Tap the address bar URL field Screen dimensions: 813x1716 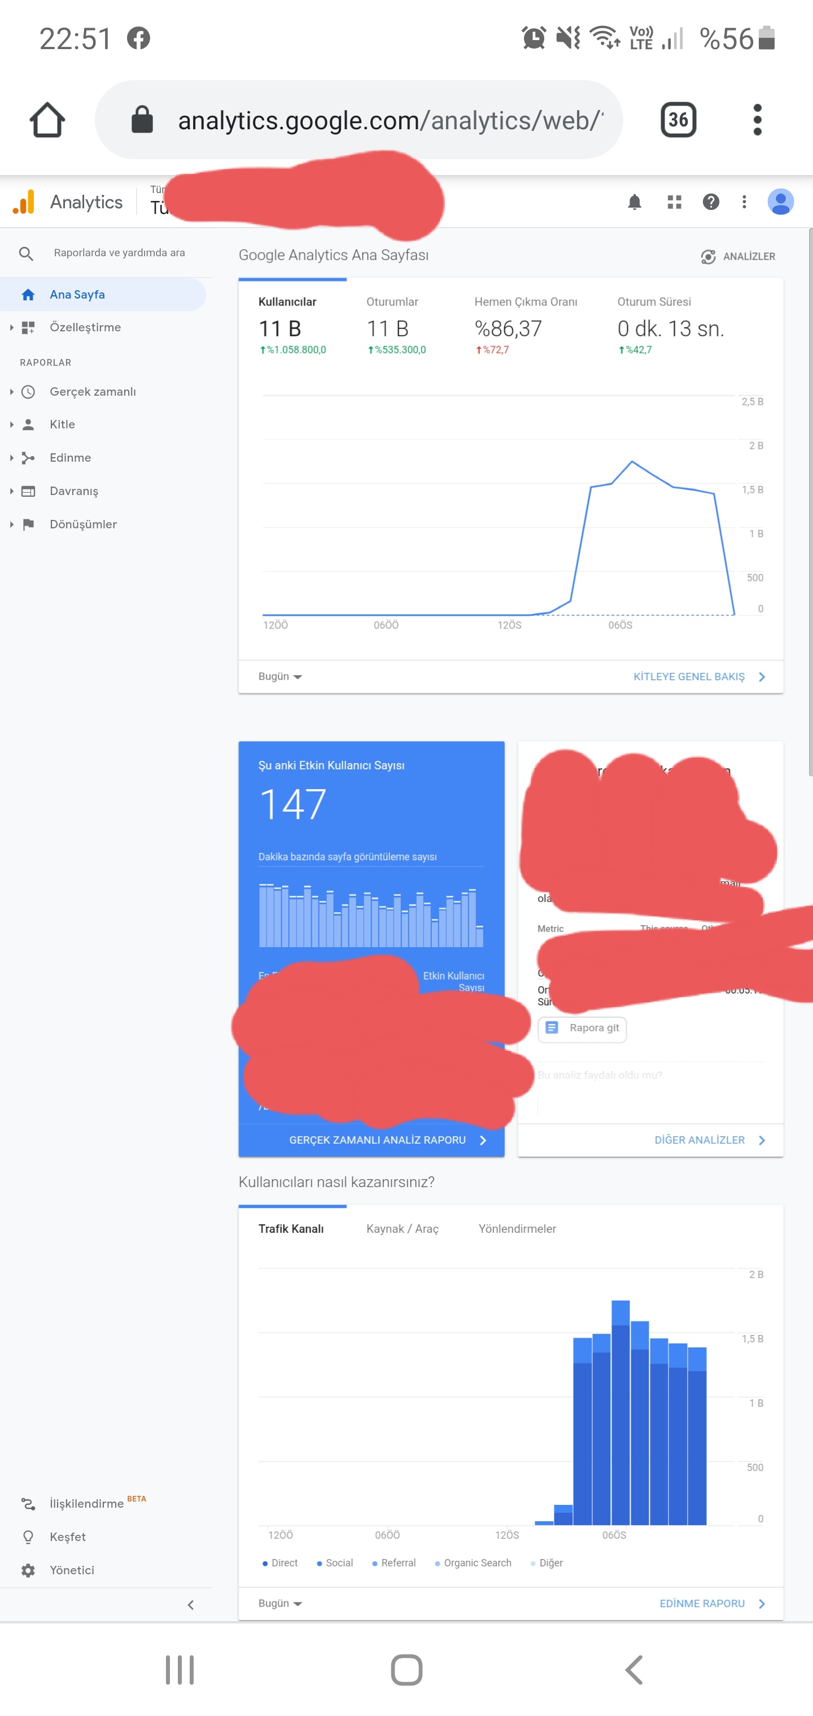(360, 120)
